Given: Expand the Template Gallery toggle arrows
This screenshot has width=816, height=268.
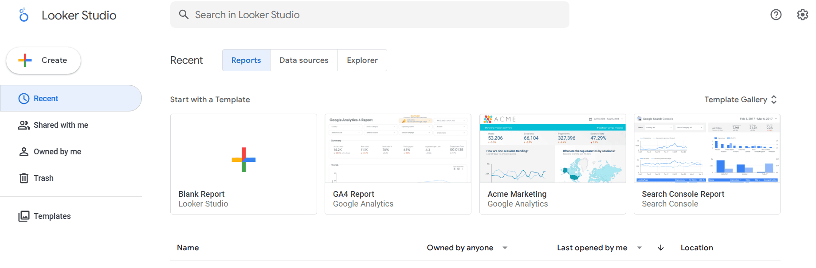Looking at the screenshot, I should (774, 100).
